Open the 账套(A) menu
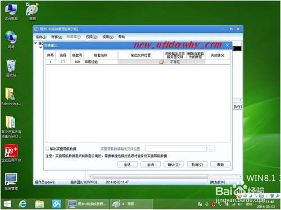The image size is (281, 210). tap(57, 37)
